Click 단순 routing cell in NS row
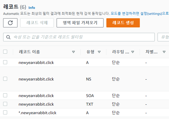 coord(116,79)
